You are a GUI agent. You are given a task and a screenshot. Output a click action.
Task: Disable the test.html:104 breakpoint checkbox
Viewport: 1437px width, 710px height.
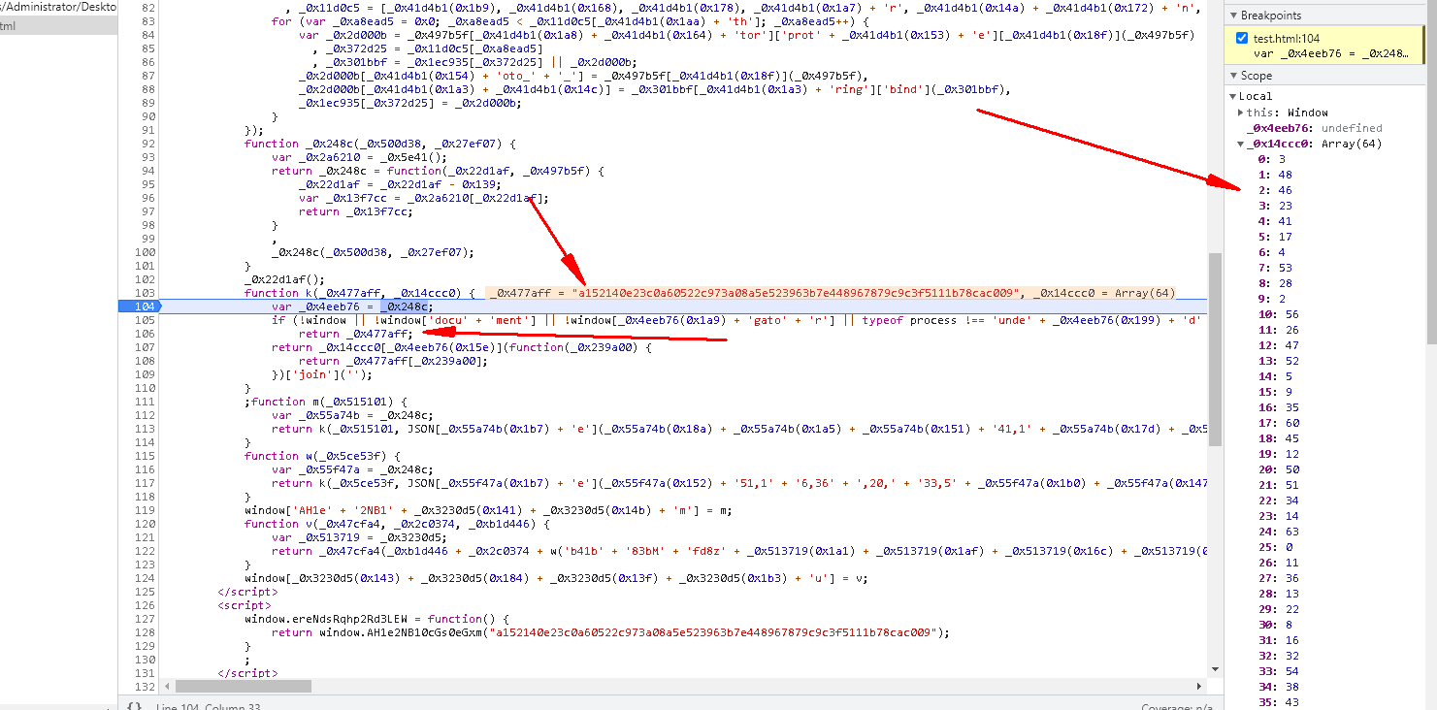(x=1241, y=39)
